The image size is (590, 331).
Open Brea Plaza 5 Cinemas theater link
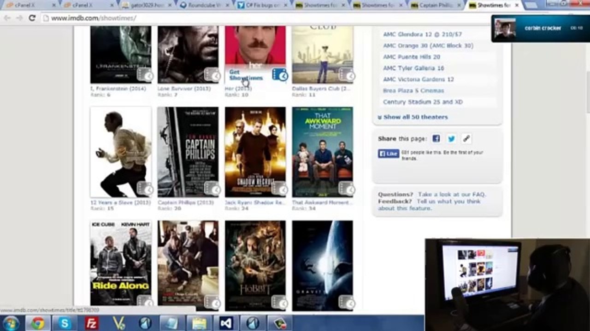coord(413,91)
